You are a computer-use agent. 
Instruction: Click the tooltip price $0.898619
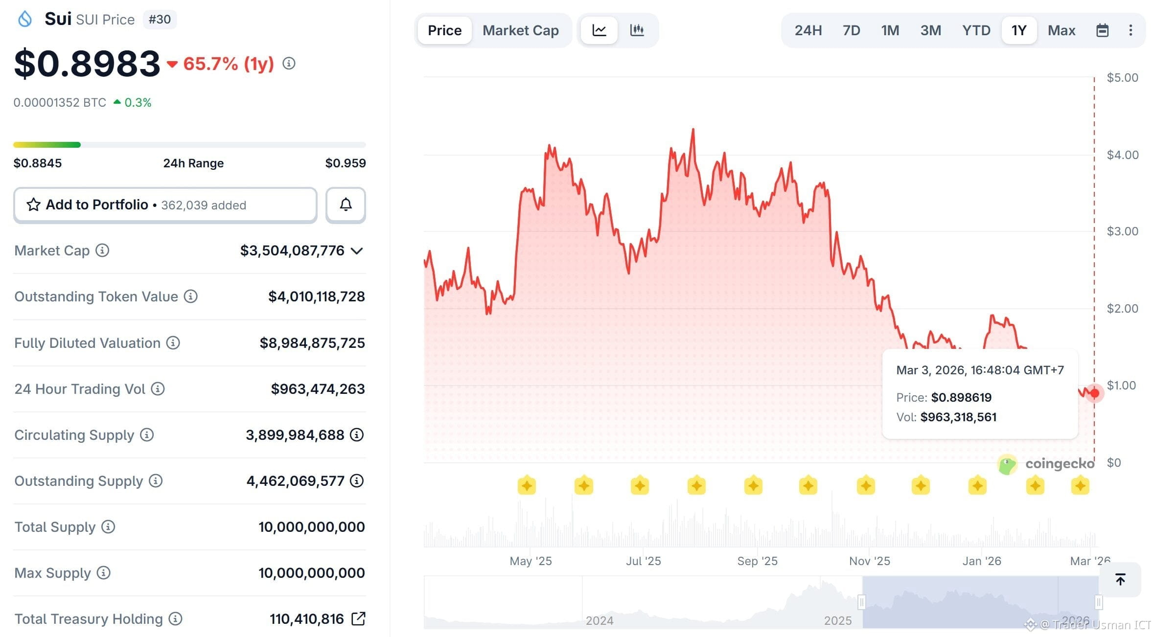961,397
